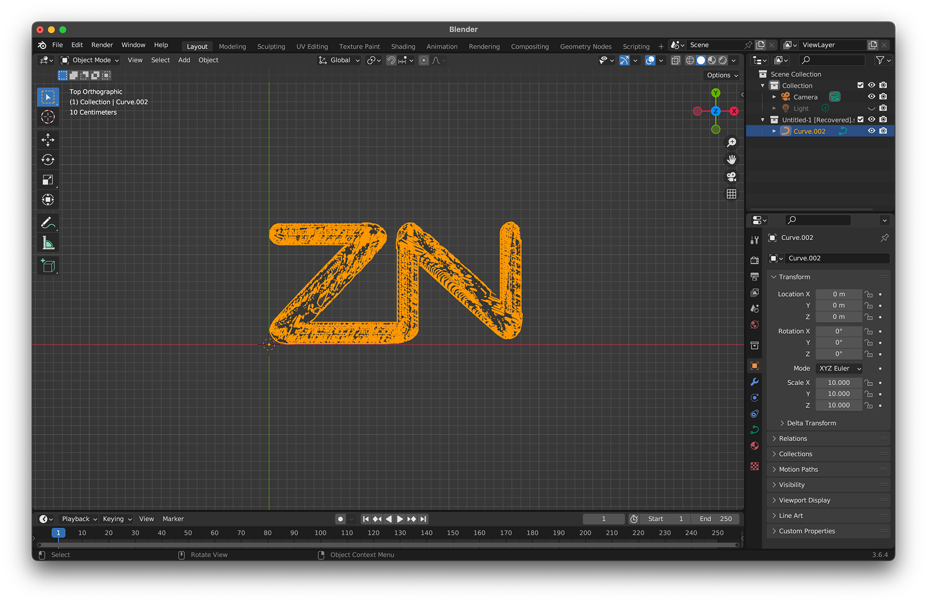
Task: Select the Move tool
Action: click(48, 140)
